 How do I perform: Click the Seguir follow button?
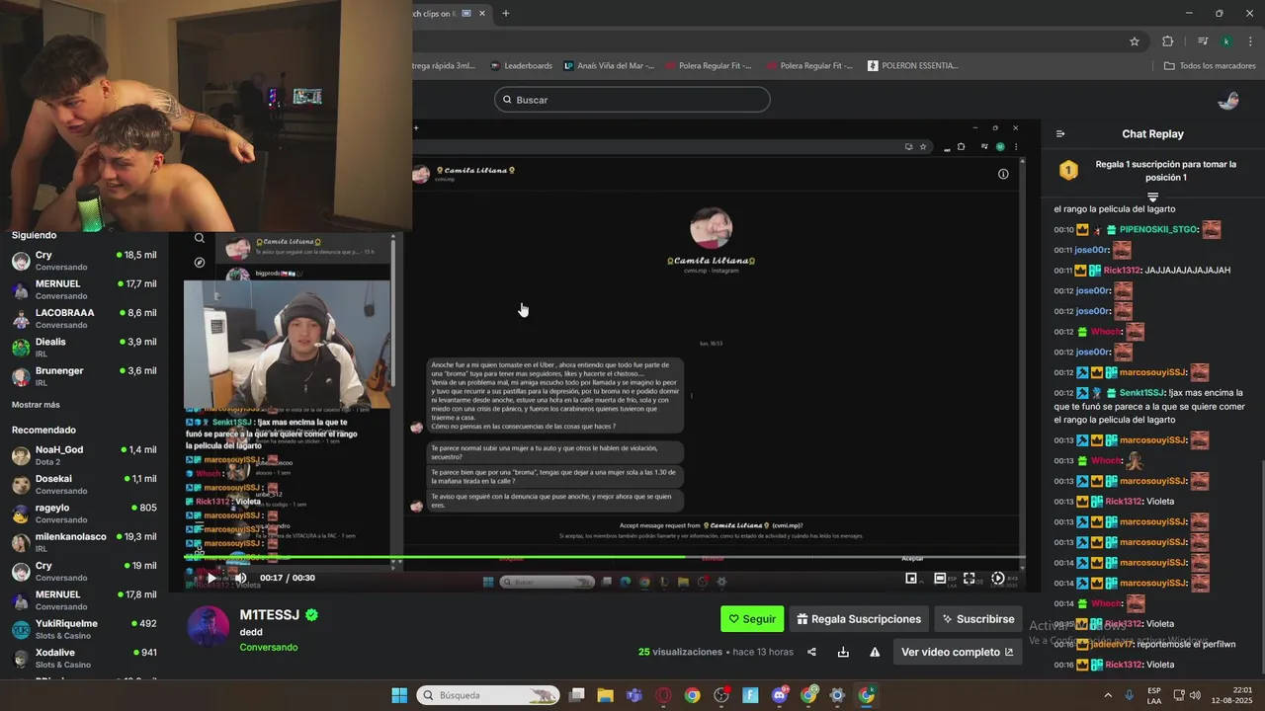(x=752, y=619)
